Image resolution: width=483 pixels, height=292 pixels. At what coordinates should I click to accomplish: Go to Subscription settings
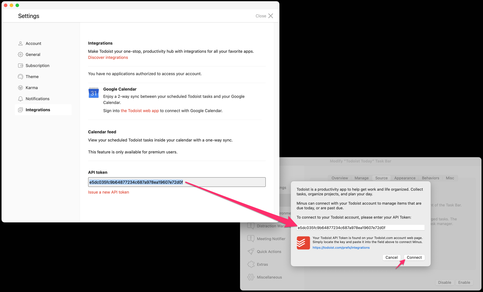(43, 66)
